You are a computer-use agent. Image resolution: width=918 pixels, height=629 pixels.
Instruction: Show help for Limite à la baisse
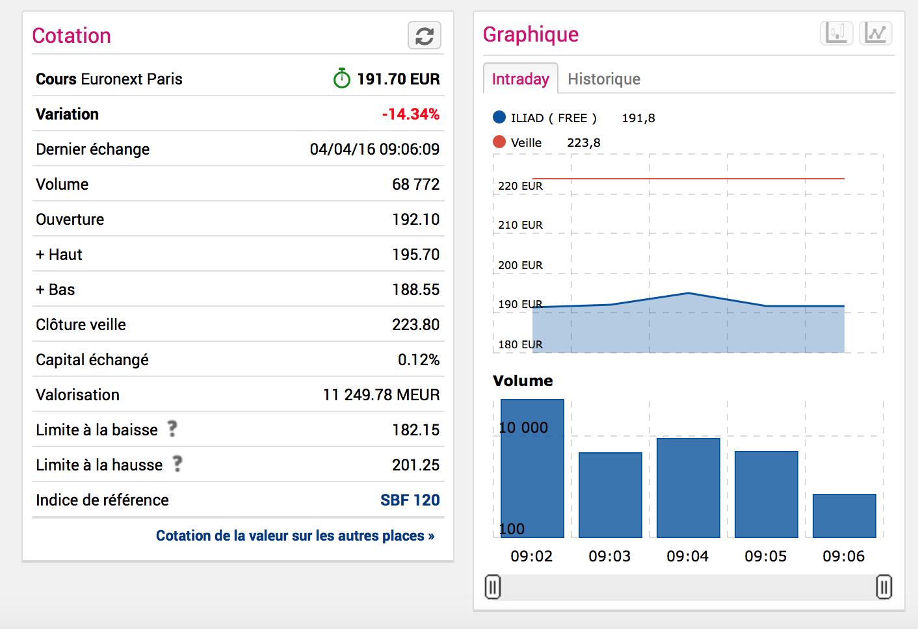pyautogui.click(x=172, y=429)
